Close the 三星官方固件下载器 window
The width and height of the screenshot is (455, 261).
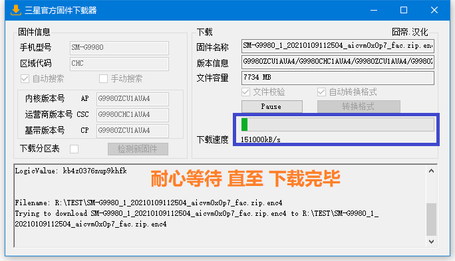coord(434,10)
